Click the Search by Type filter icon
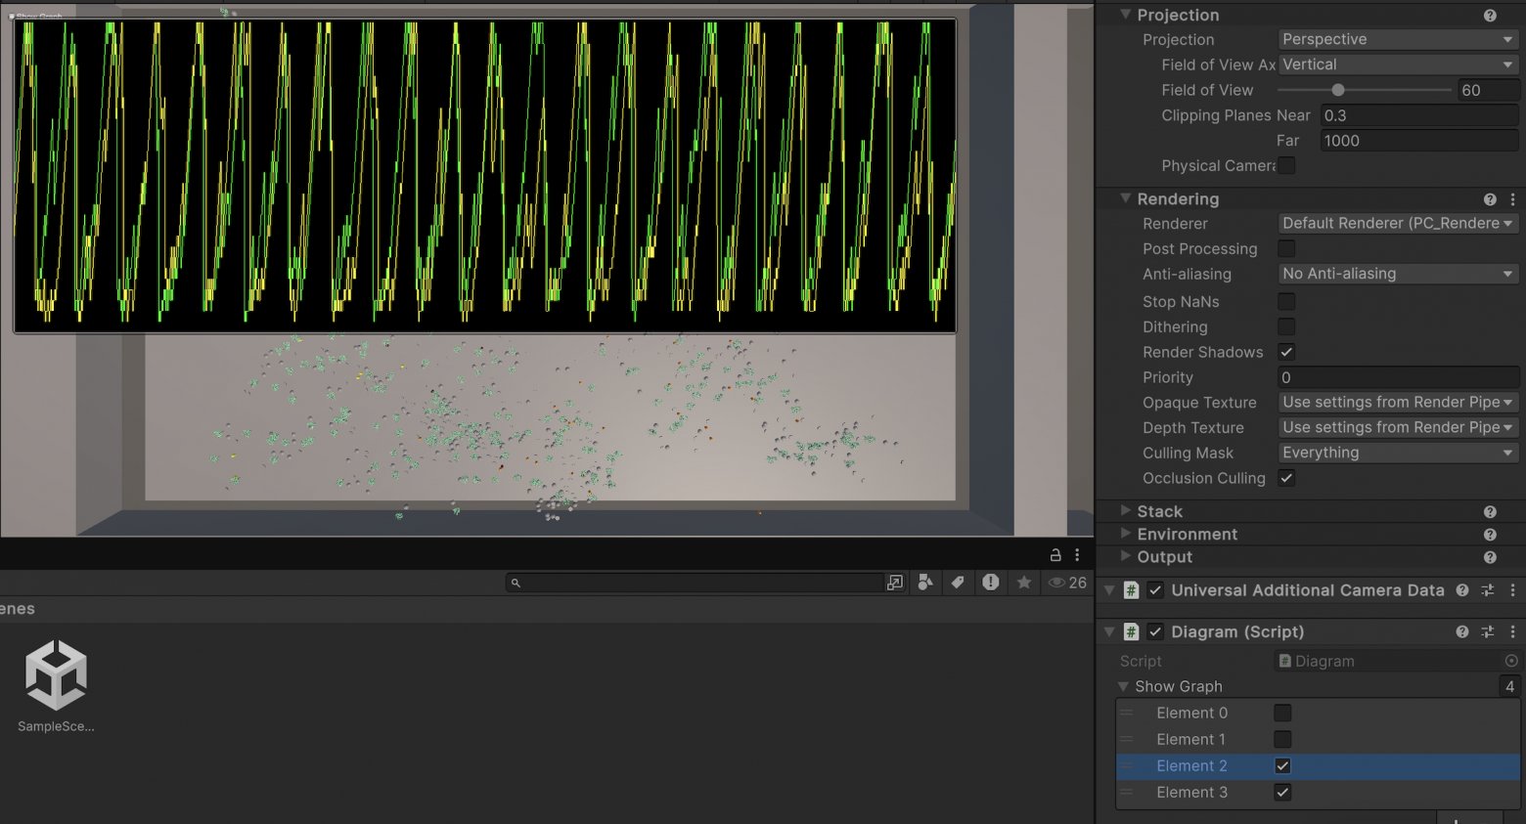Viewport: 1526px width, 824px height. coord(925,583)
